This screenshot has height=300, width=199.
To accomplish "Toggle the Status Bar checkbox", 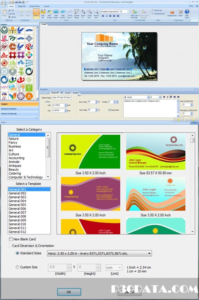I will point(153,10).
